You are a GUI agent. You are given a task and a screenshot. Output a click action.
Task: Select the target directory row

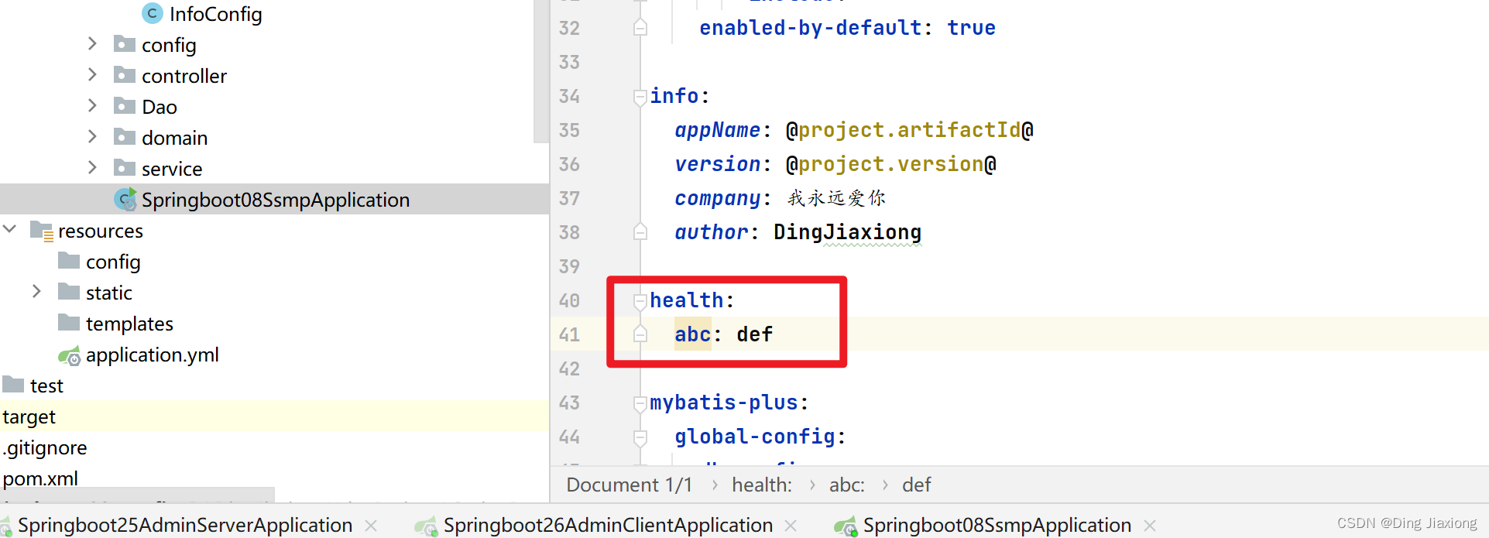274,416
